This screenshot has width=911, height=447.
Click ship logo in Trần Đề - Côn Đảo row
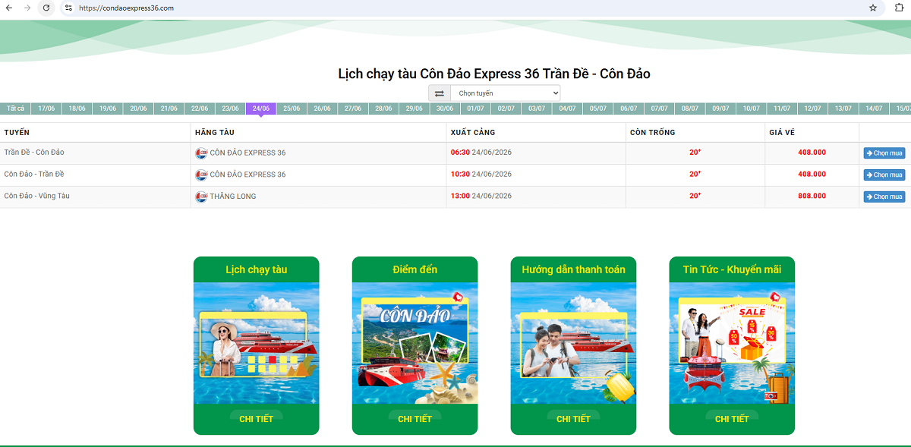[x=201, y=153]
